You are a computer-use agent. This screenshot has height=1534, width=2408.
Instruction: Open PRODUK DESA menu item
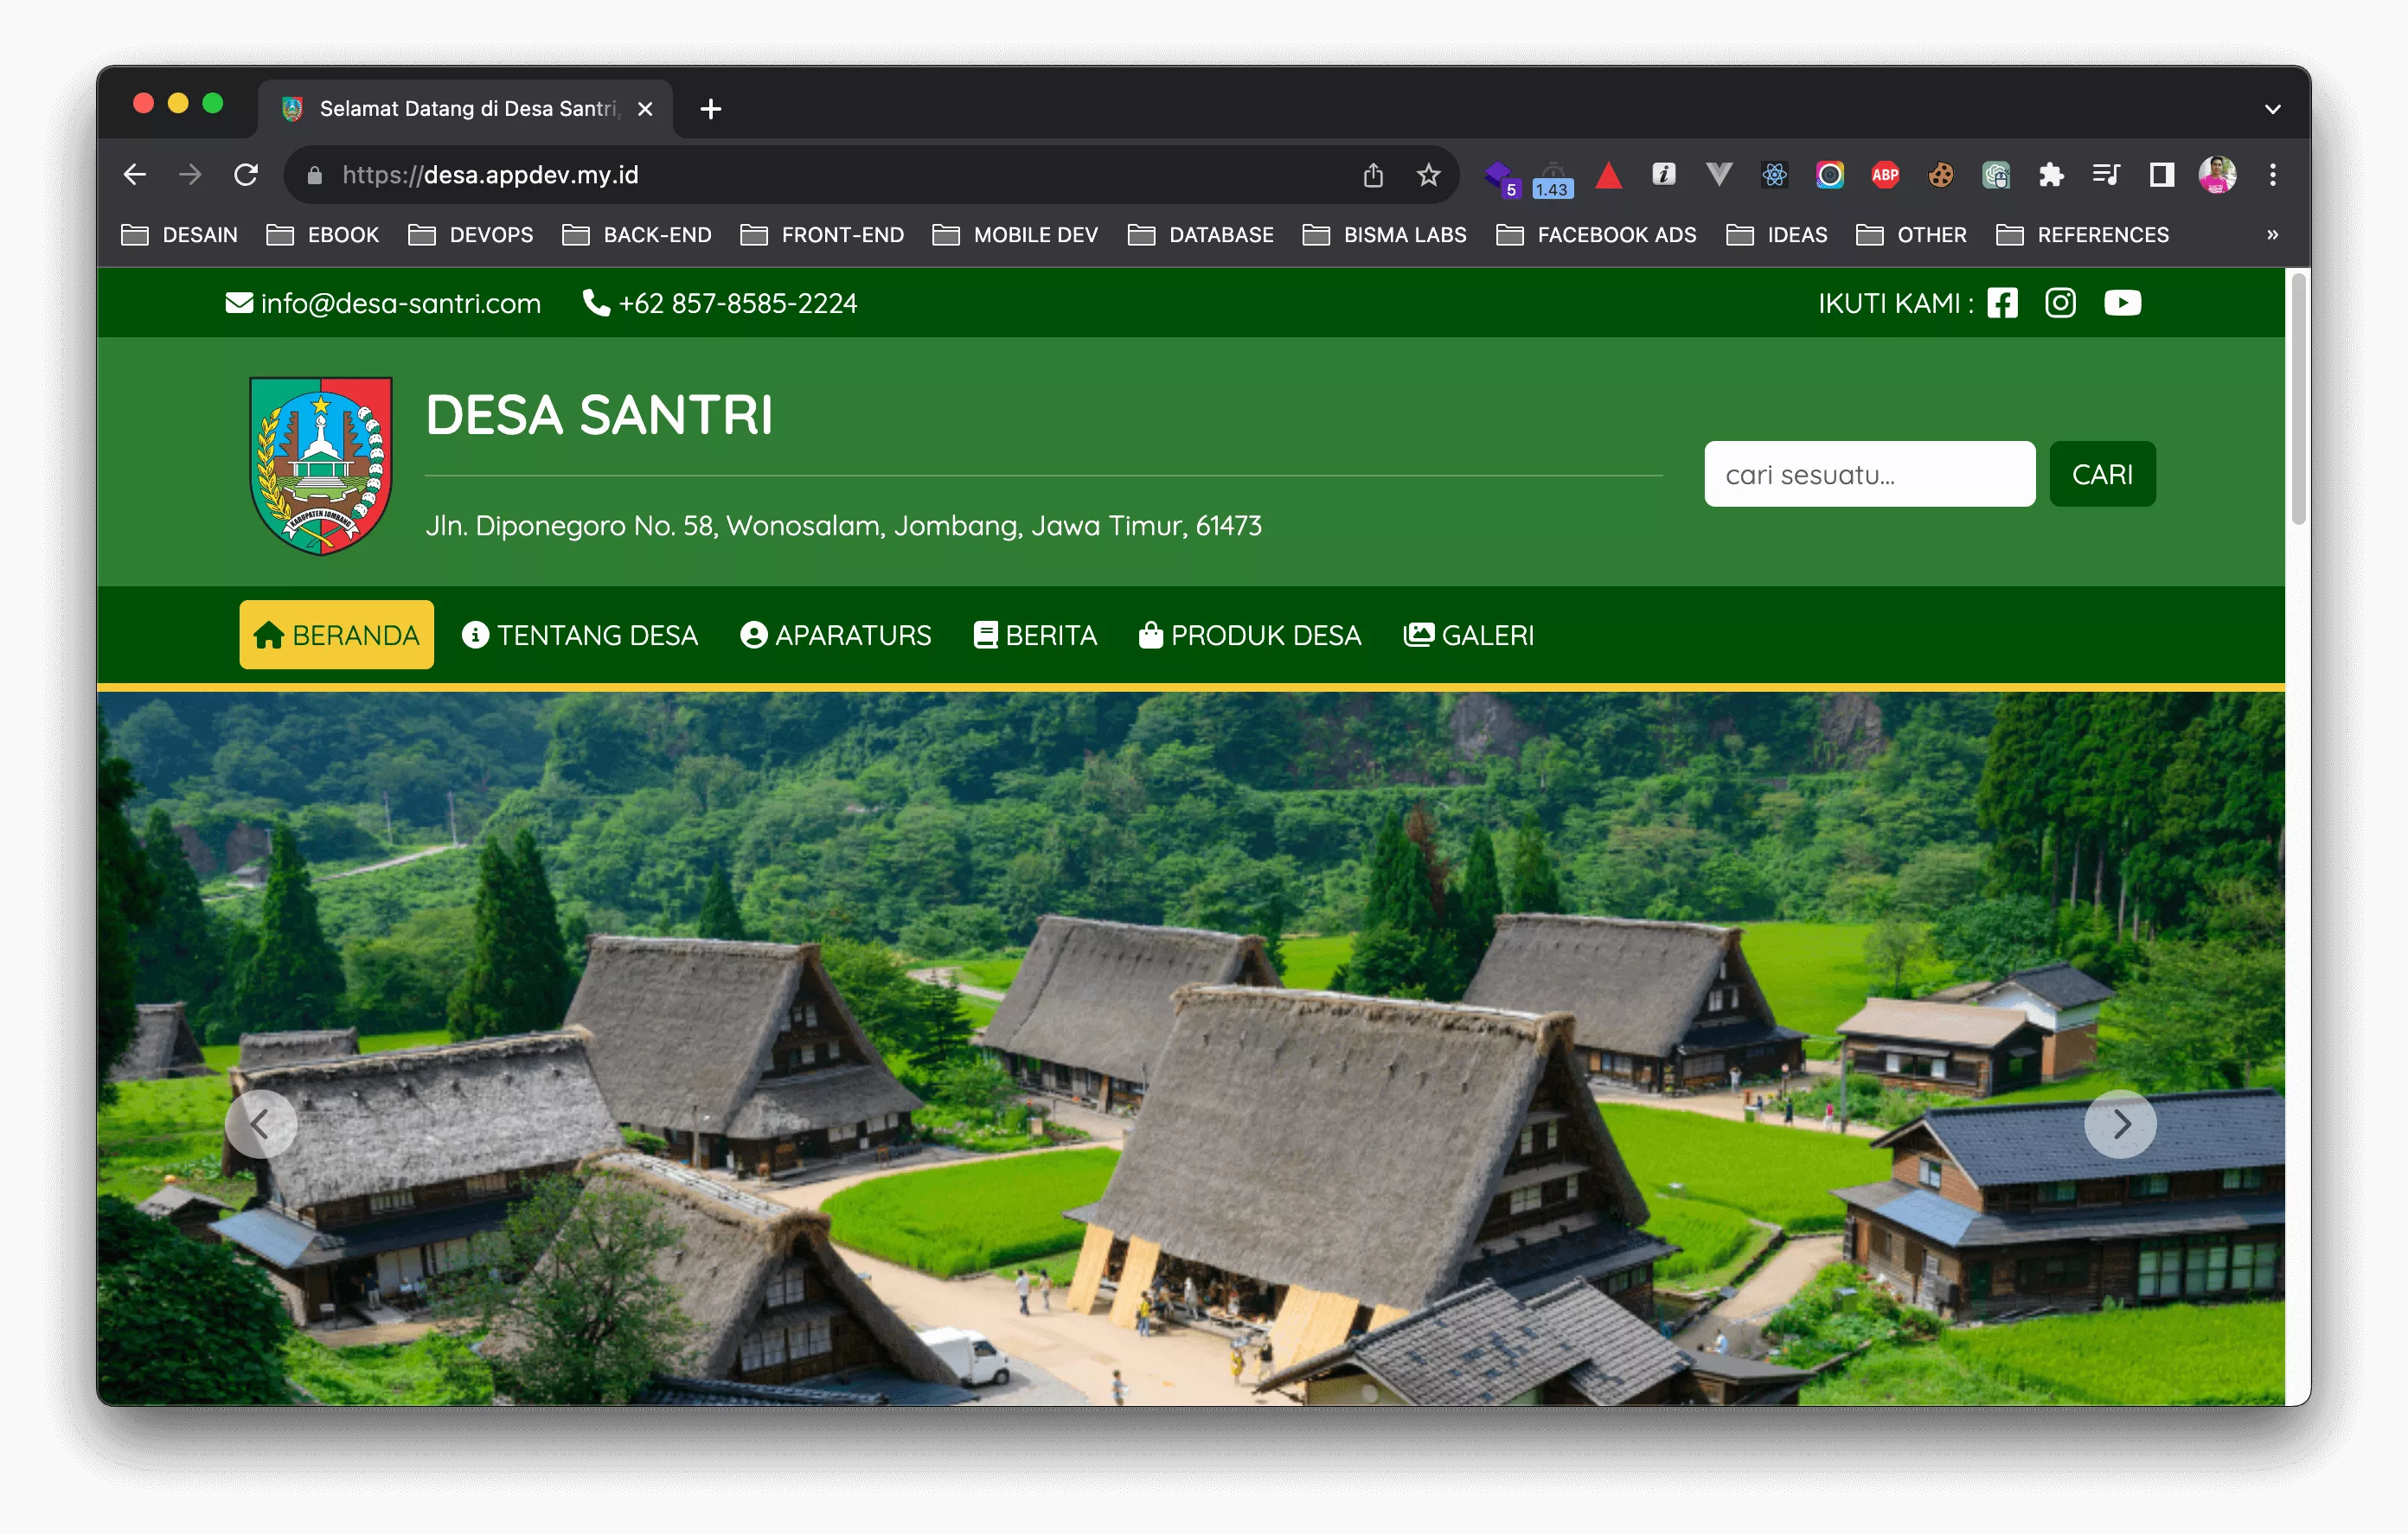[1250, 635]
